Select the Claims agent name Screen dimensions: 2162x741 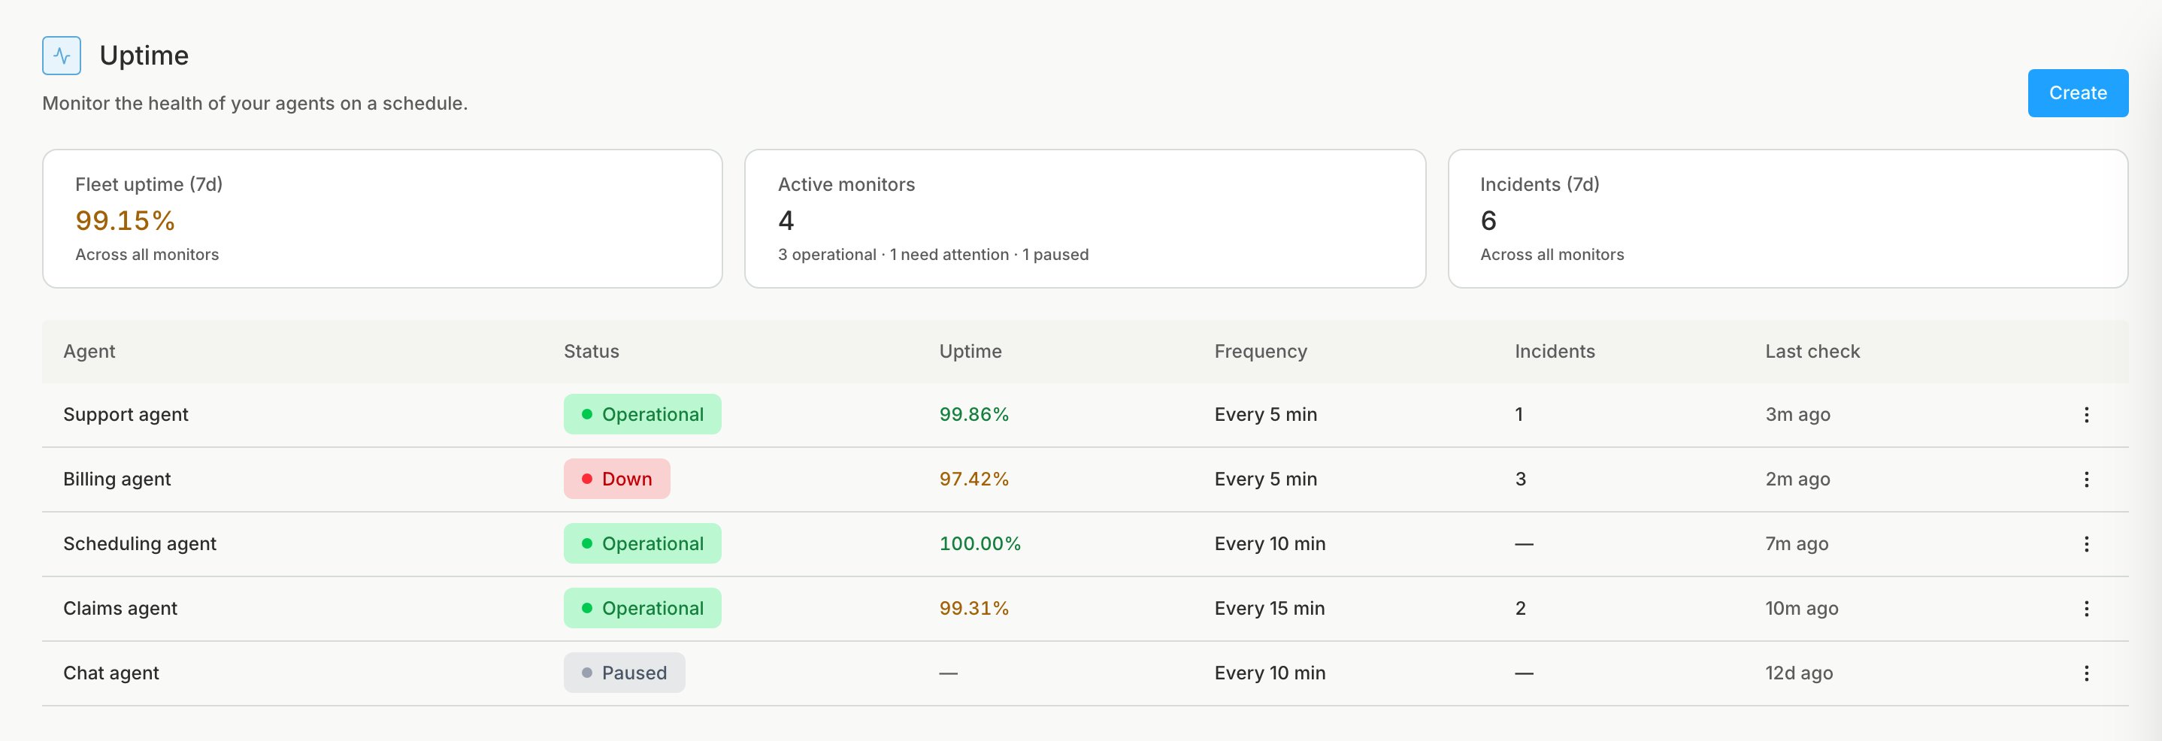120,609
